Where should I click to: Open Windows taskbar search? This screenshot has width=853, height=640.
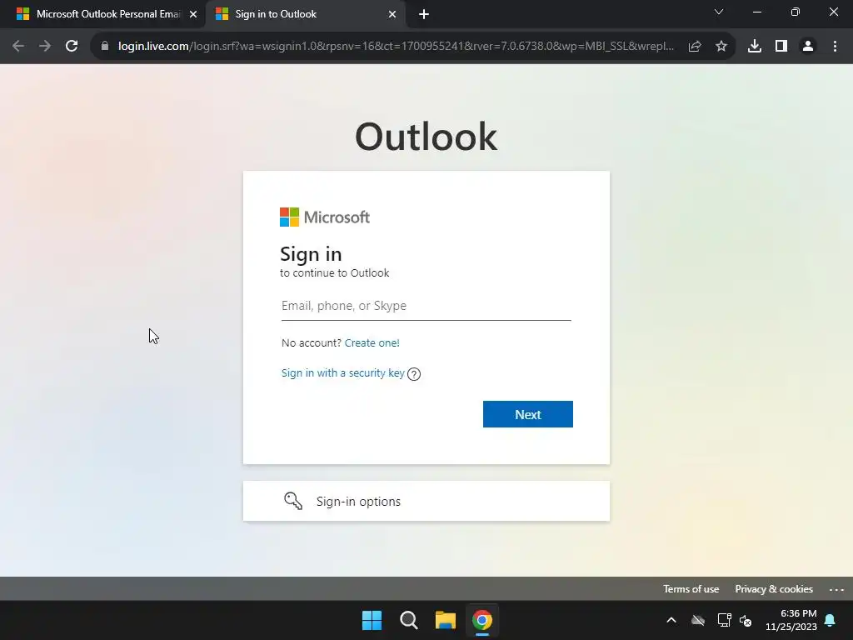pos(408,620)
